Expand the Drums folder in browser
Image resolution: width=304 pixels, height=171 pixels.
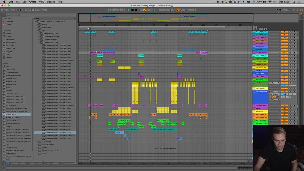pyautogui.click(x=37, y=24)
